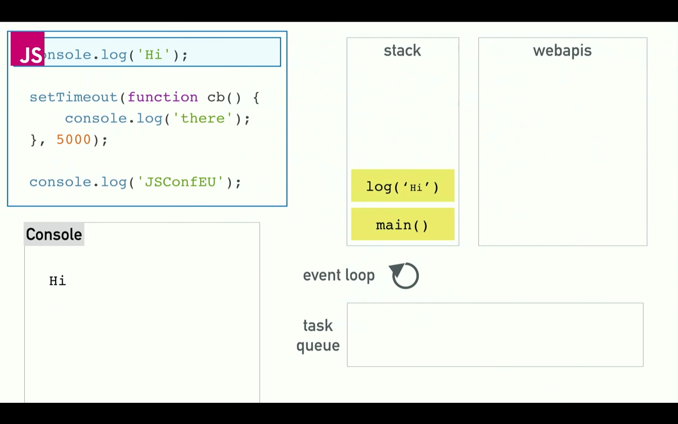This screenshot has height=424, width=678.
Task: Click the webapis panel header
Action: point(562,50)
